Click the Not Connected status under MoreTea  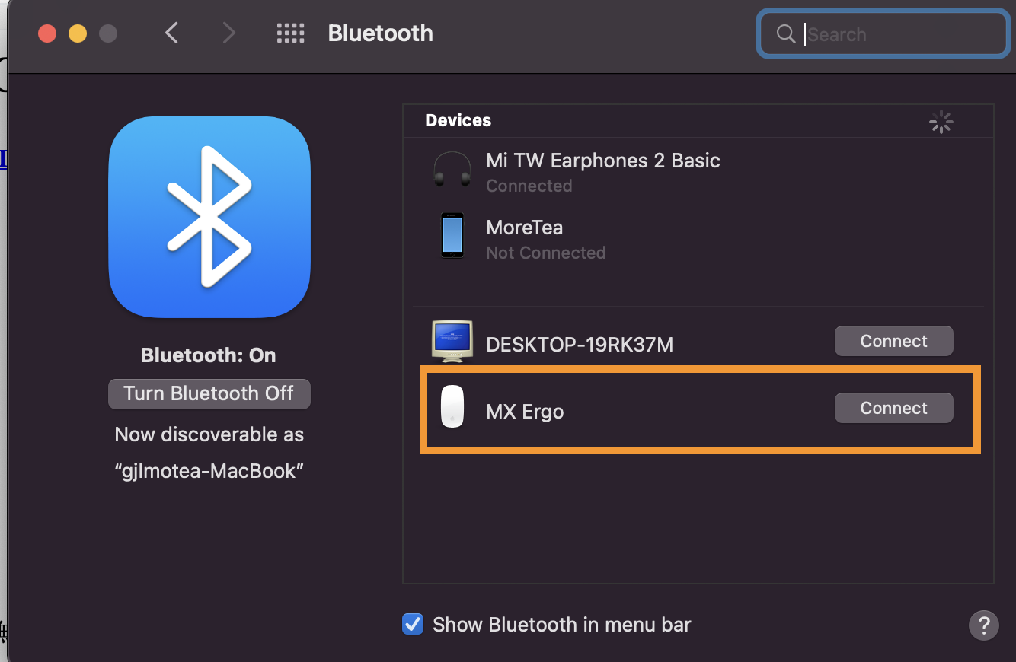(546, 253)
